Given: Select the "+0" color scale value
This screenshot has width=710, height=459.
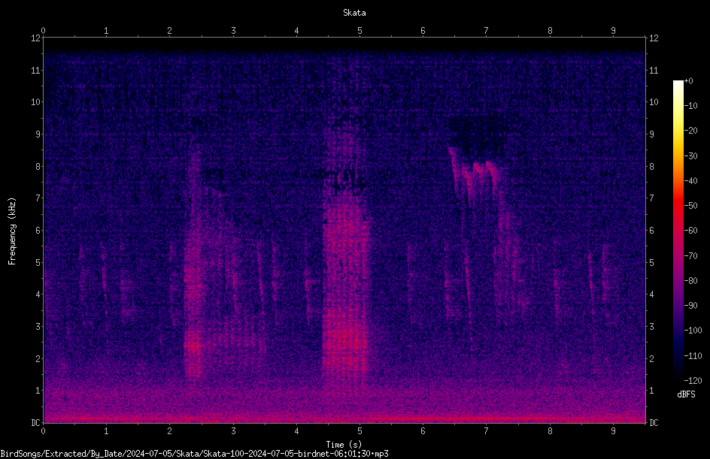Looking at the screenshot, I should pos(688,81).
